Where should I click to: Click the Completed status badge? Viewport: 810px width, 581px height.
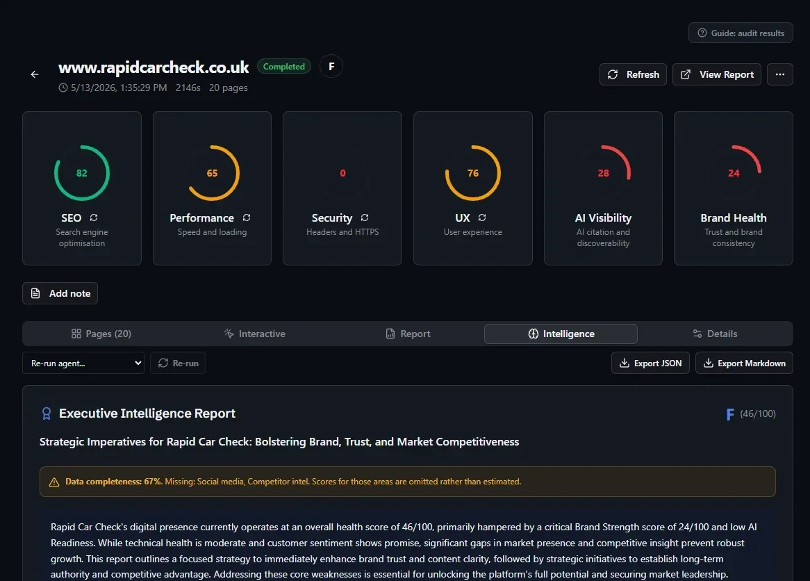pos(284,66)
